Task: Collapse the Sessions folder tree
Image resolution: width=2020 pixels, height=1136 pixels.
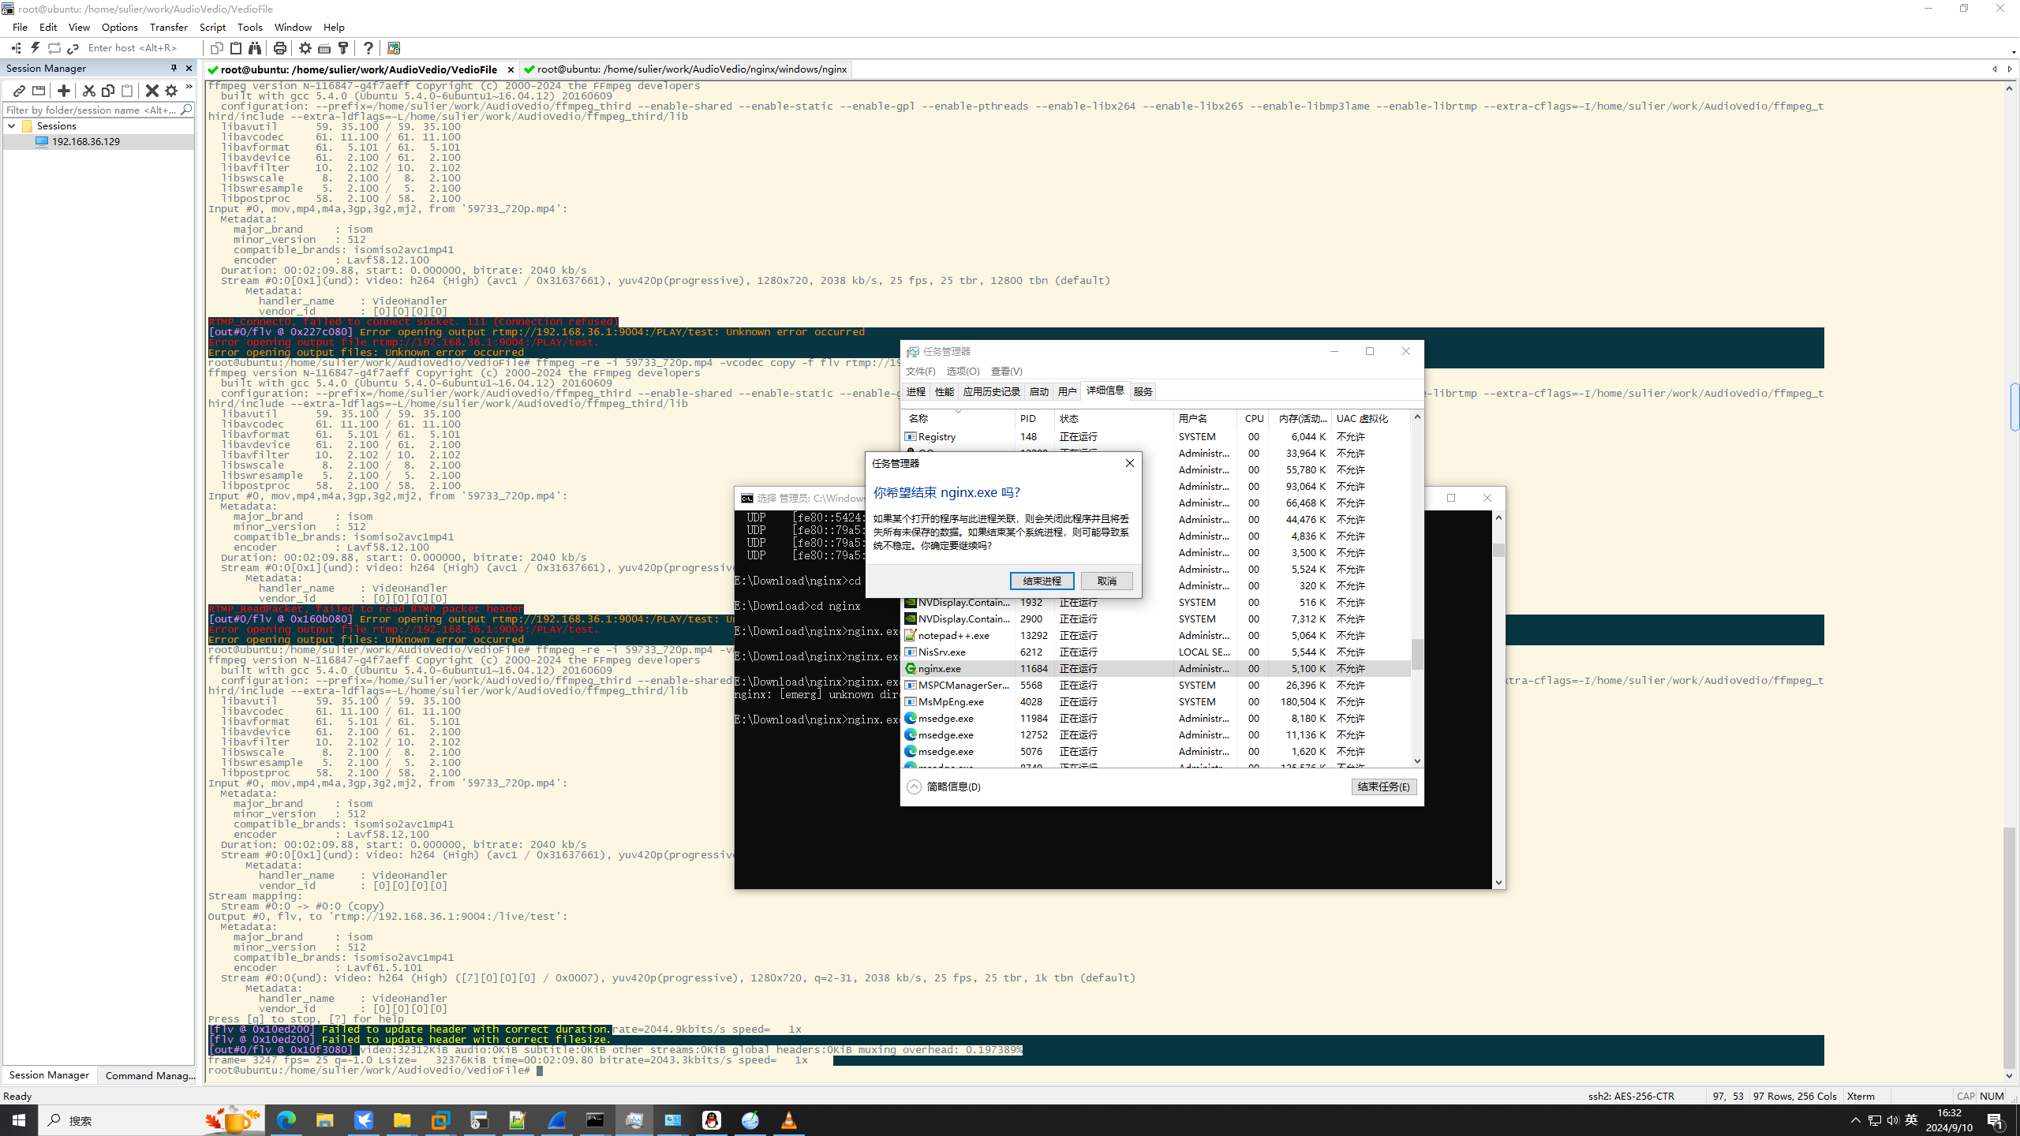Action: pyautogui.click(x=12, y=125)
